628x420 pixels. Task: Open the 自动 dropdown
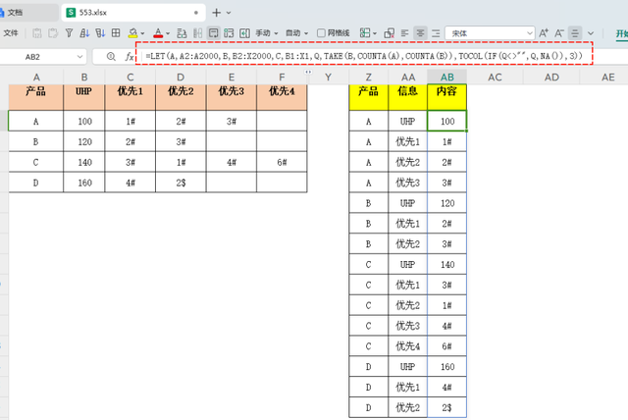(x=296, y=33)
